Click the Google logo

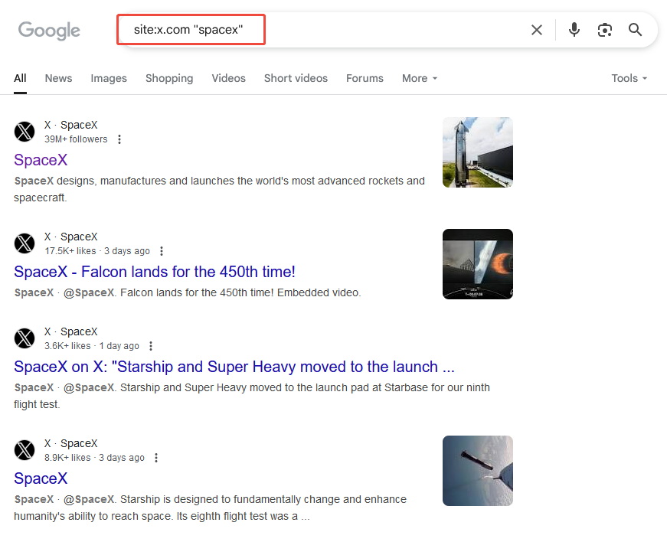tap(49, 31)
